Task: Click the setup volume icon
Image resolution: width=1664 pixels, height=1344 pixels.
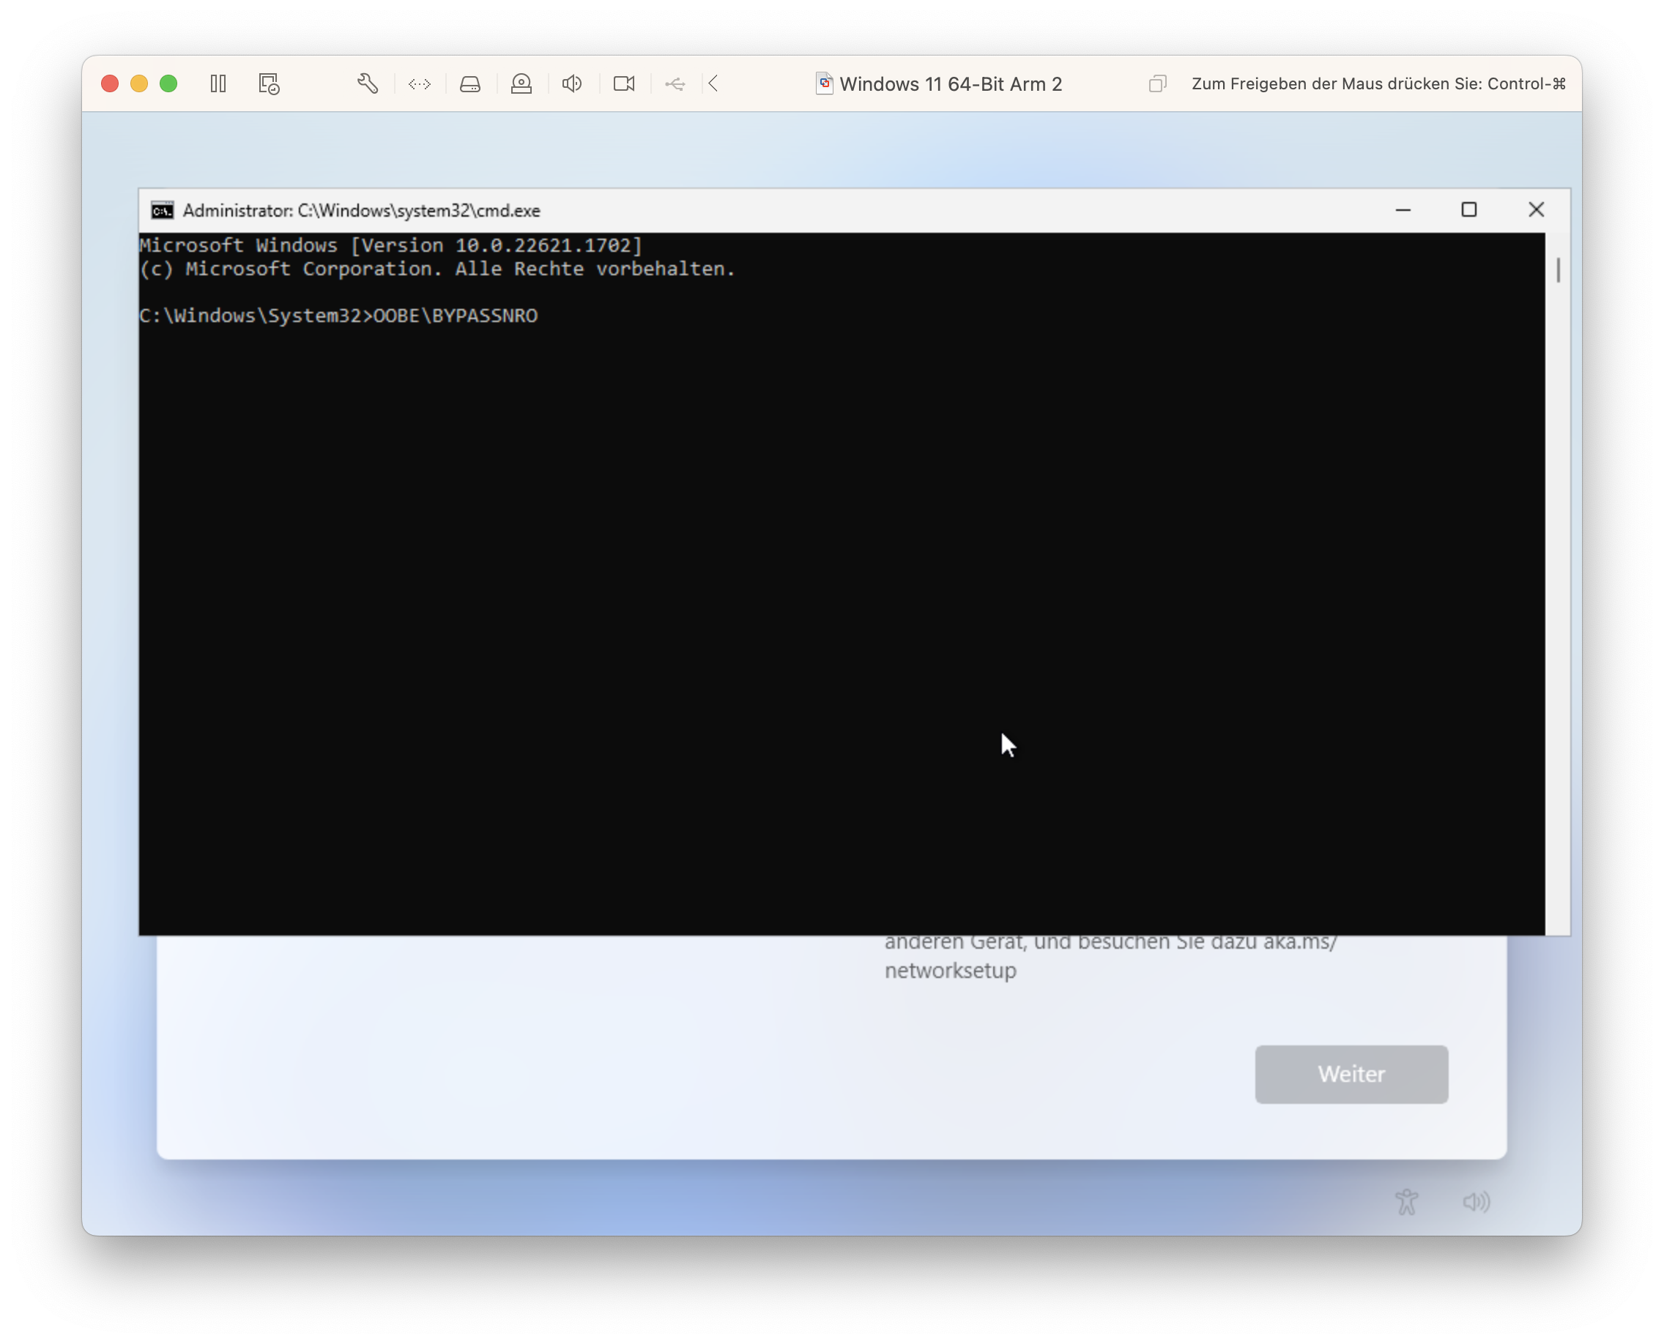Action: (x=1476, y=1201)
